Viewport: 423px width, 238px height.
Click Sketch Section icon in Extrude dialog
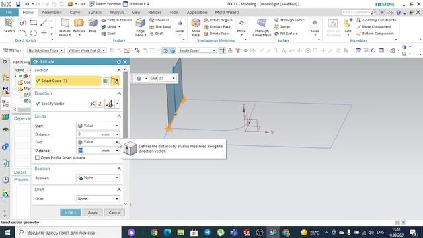tap(106, 81)
